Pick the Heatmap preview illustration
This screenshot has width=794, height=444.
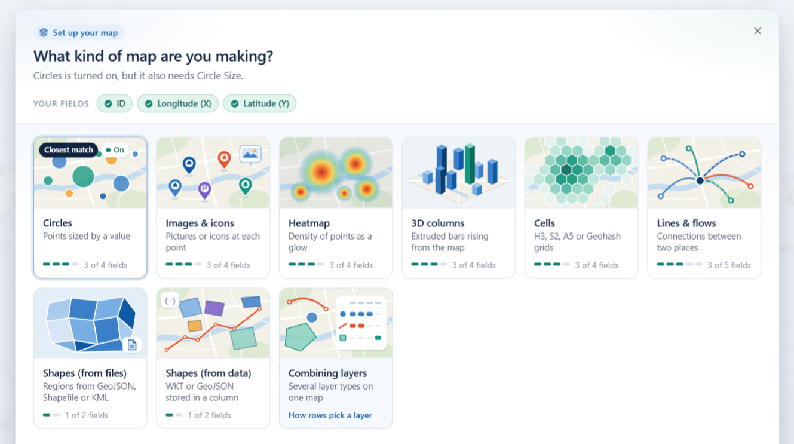pyautogui.click(x=336, y=173)
